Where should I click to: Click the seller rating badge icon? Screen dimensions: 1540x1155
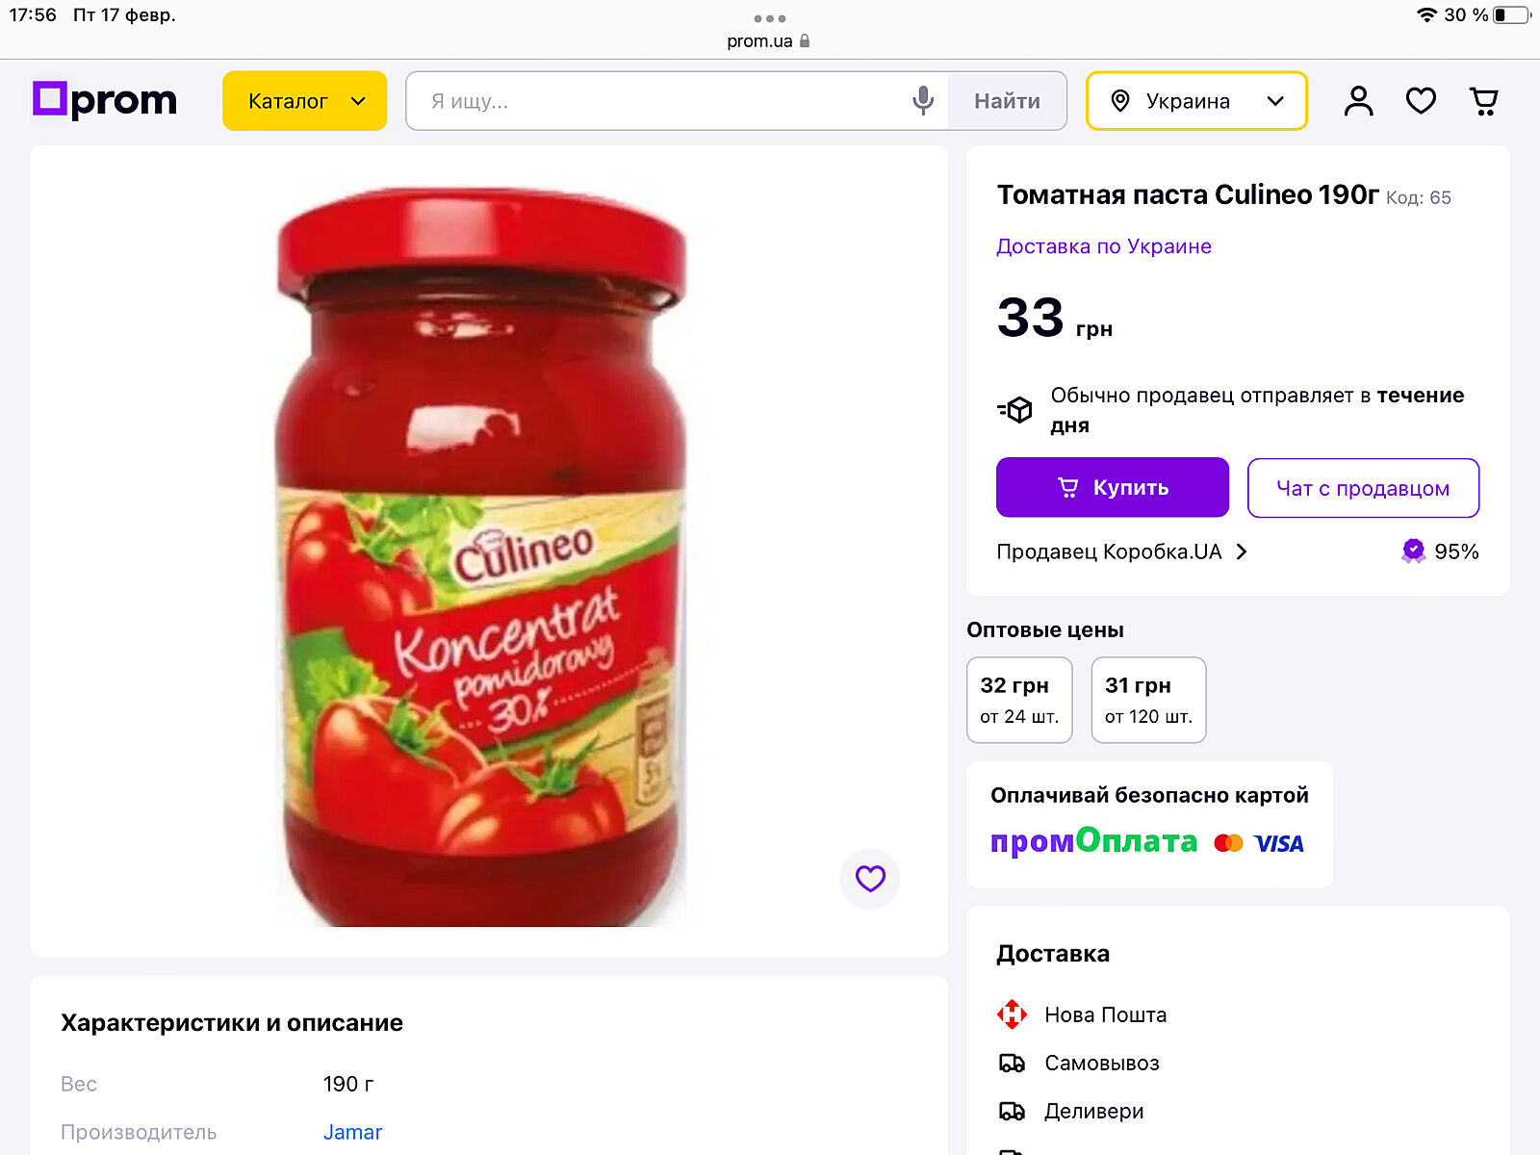click(x=1413, y=552)
